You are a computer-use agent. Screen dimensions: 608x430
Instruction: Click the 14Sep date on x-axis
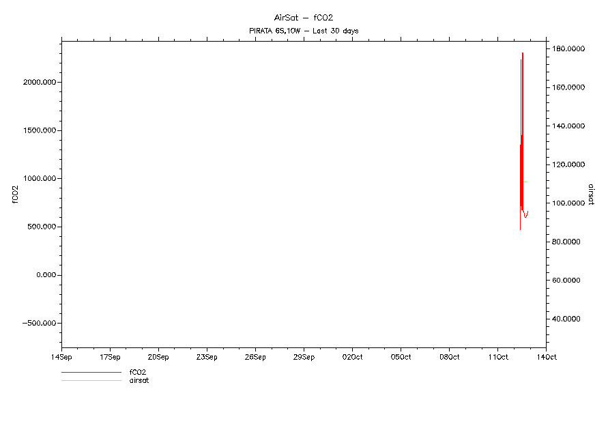61,357
